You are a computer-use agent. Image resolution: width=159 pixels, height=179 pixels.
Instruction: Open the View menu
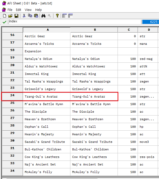[28, 10]
